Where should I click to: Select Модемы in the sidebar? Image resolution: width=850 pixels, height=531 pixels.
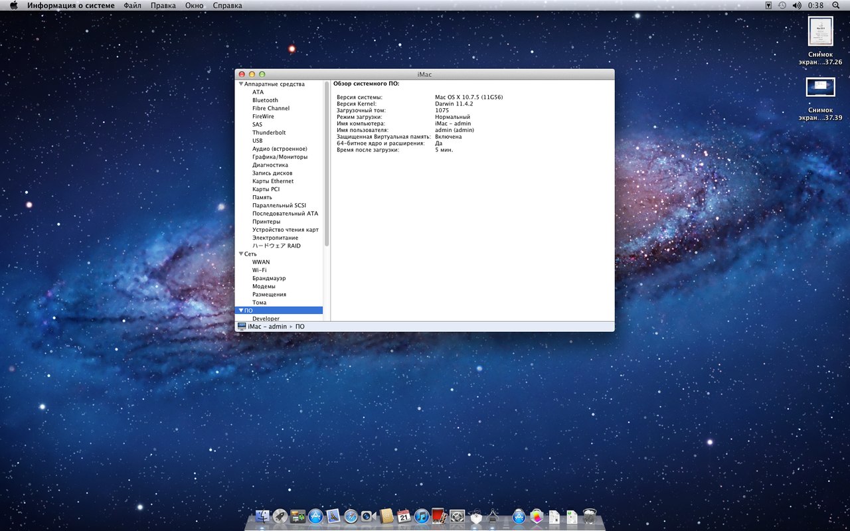(264, 286)
